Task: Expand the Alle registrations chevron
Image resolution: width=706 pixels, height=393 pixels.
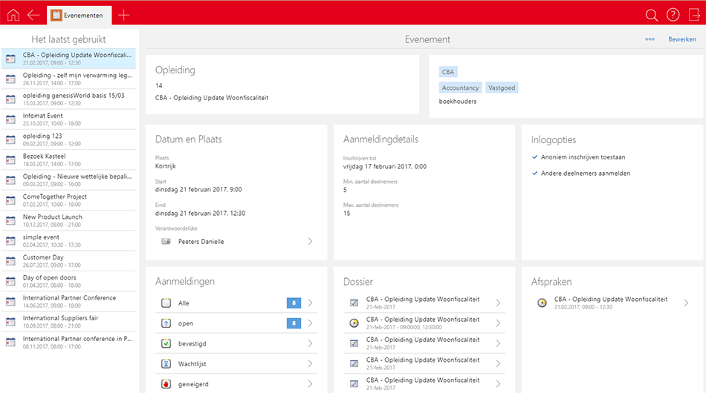Action: (310, 303)
